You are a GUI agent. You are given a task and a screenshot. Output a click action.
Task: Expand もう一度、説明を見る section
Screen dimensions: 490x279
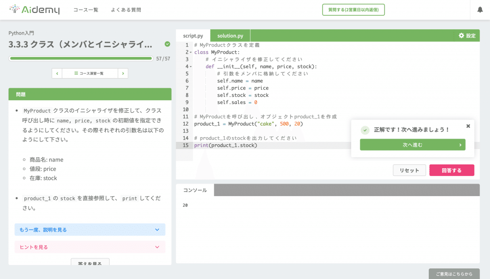(x=89, y=230)
